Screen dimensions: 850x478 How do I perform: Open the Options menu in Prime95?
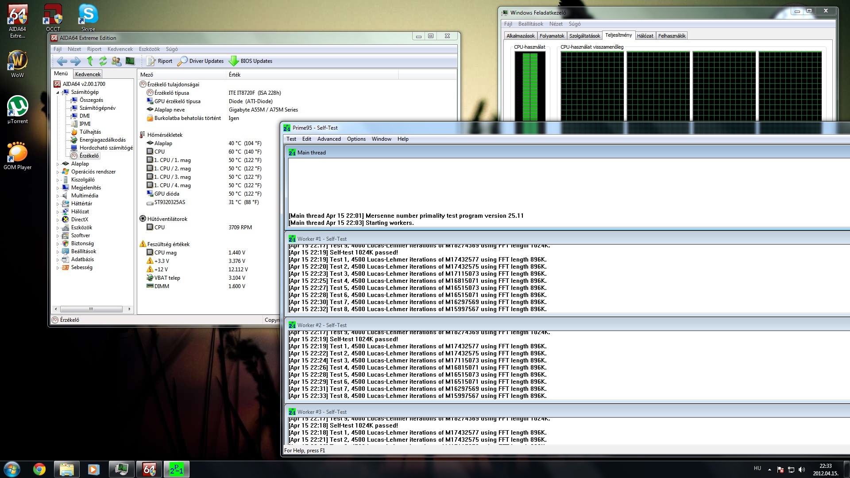tap(356, 139)
